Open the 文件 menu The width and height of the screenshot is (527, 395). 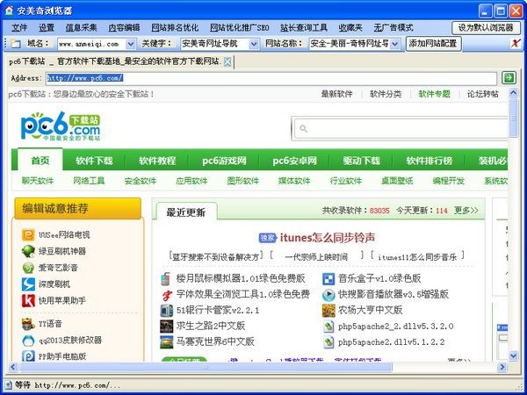[x=19, y=27]
